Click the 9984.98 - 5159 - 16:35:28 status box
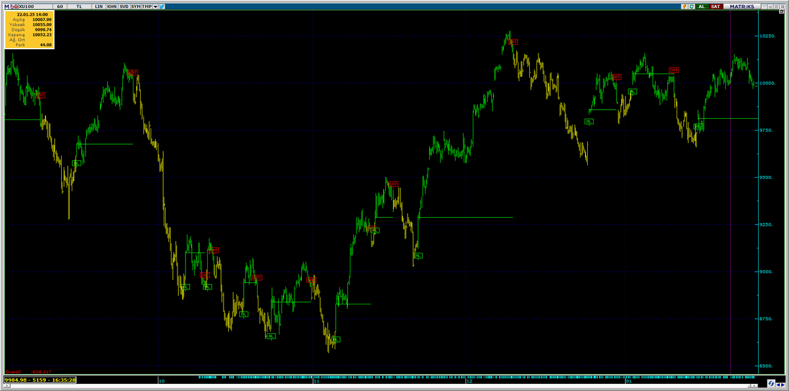The image size is (789, 391). [39, 379]
